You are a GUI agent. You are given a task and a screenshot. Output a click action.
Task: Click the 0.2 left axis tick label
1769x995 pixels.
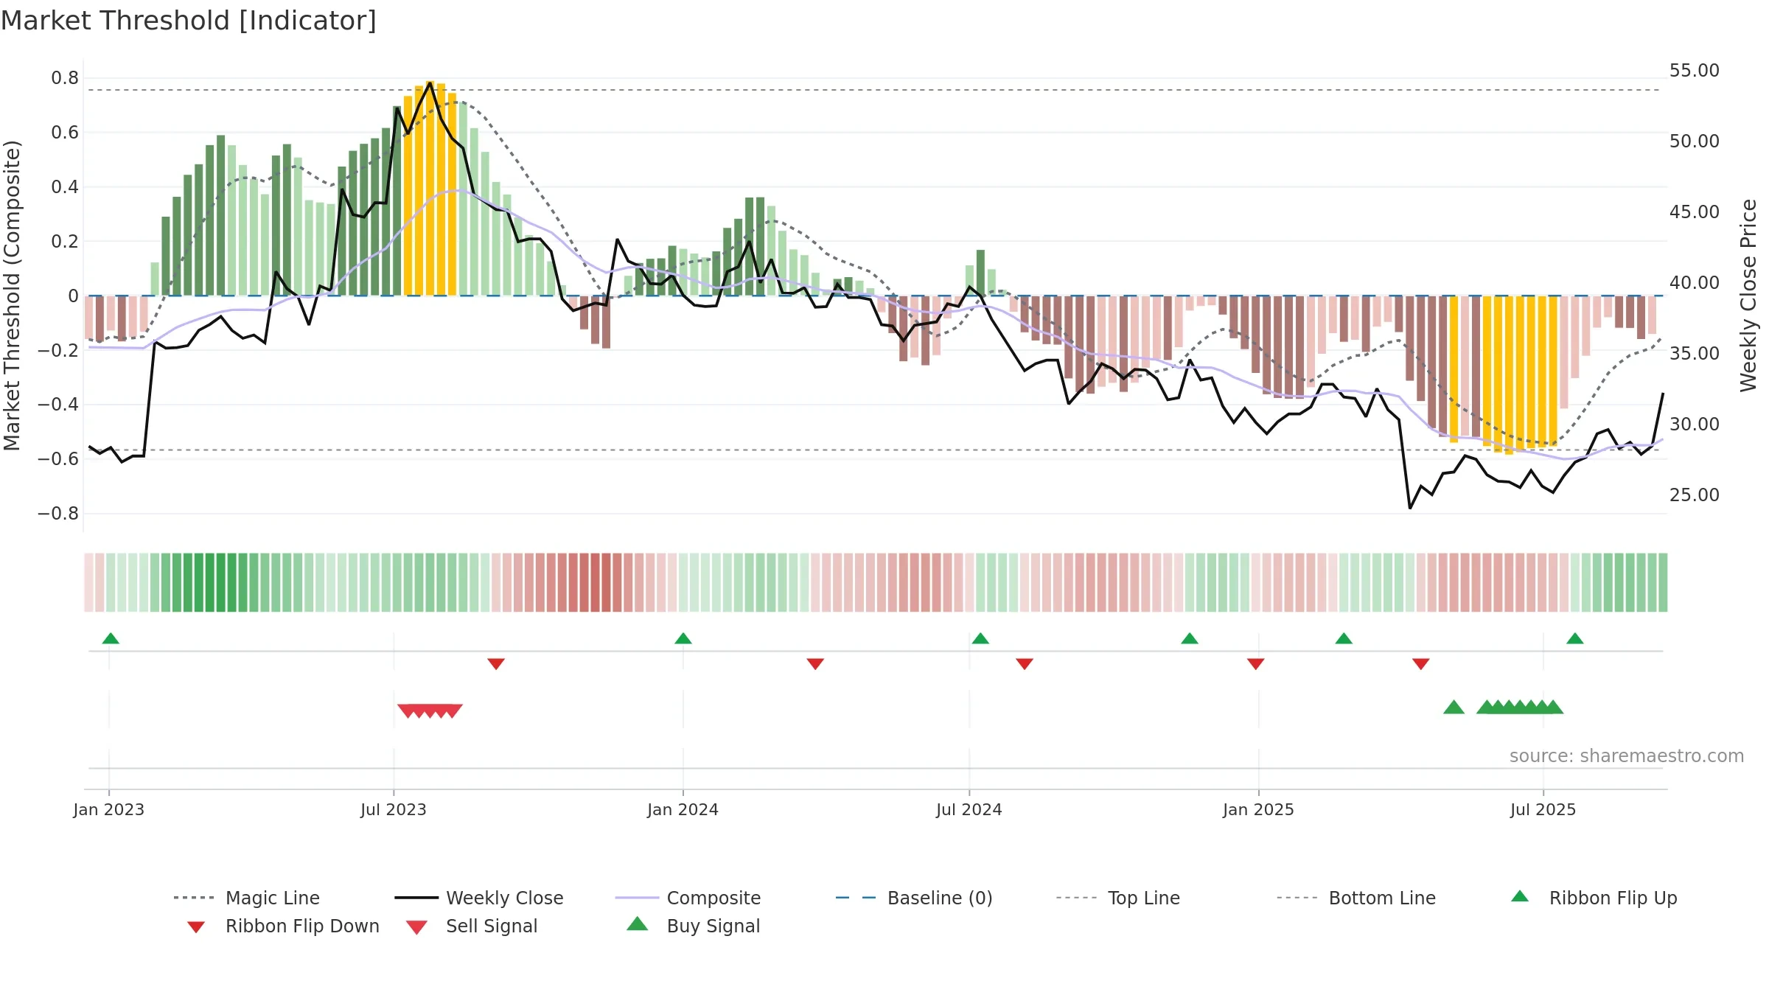pyautogui.click(x=65, y=241)
